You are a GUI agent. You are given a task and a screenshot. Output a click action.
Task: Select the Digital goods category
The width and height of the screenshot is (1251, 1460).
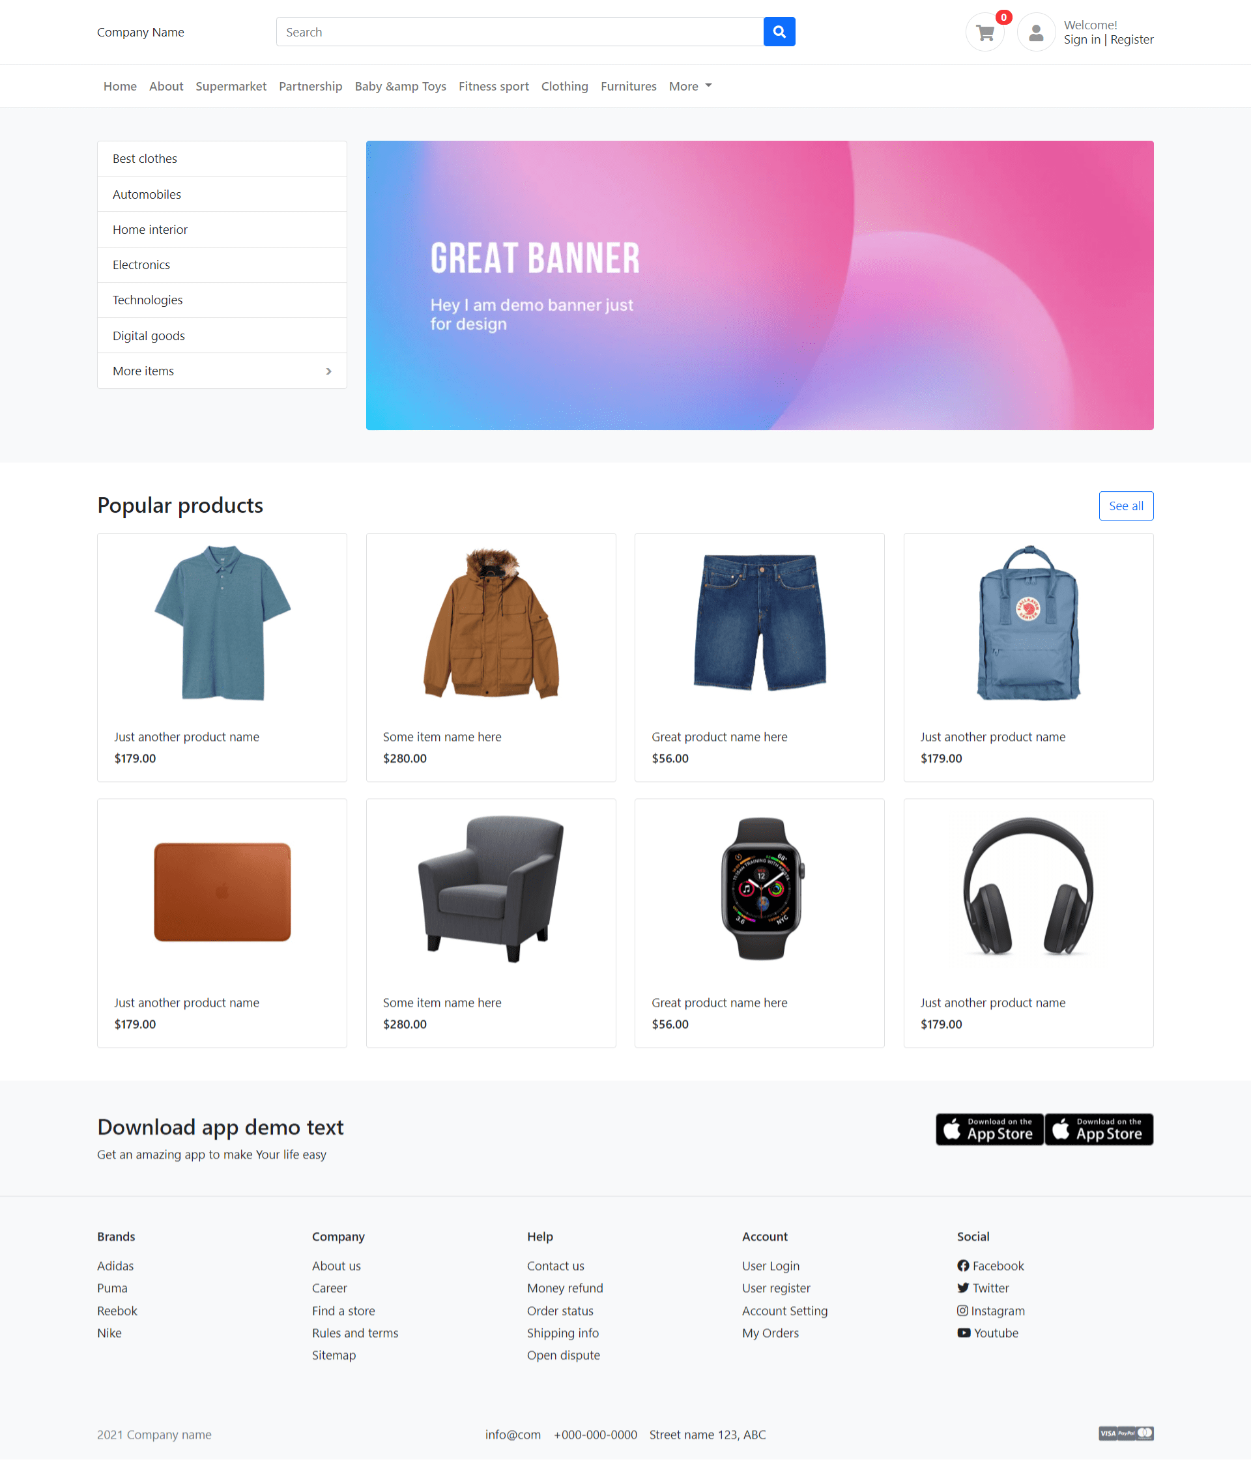[148, 335]
